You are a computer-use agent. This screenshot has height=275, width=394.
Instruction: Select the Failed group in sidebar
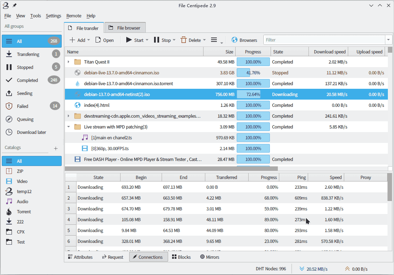(x=32, y=106)
